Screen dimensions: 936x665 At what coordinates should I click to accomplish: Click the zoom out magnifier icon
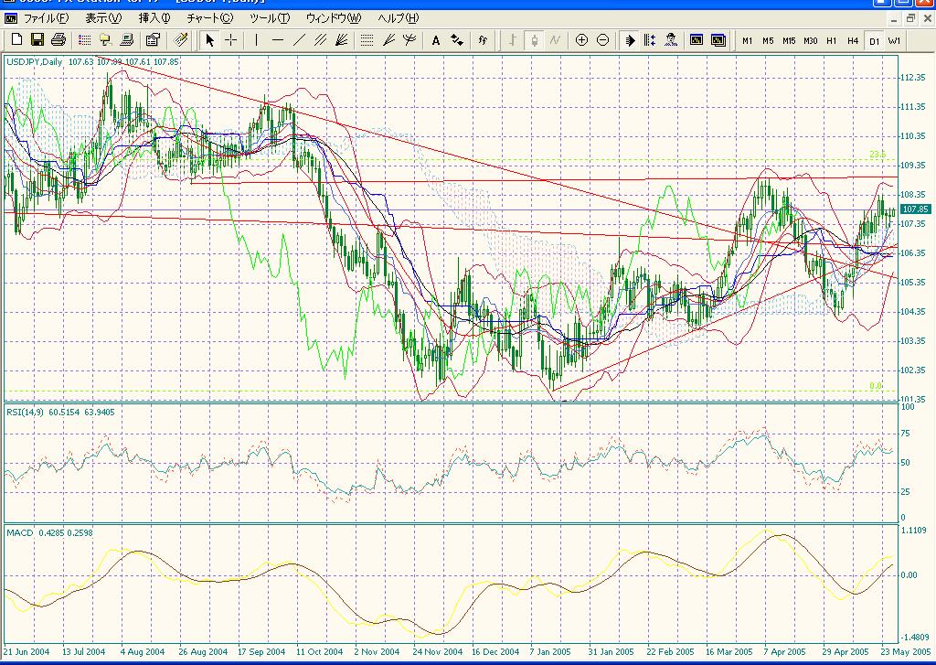(602, 39)
